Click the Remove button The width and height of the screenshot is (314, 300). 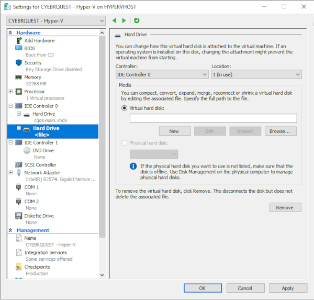click(x=285, y=207)
